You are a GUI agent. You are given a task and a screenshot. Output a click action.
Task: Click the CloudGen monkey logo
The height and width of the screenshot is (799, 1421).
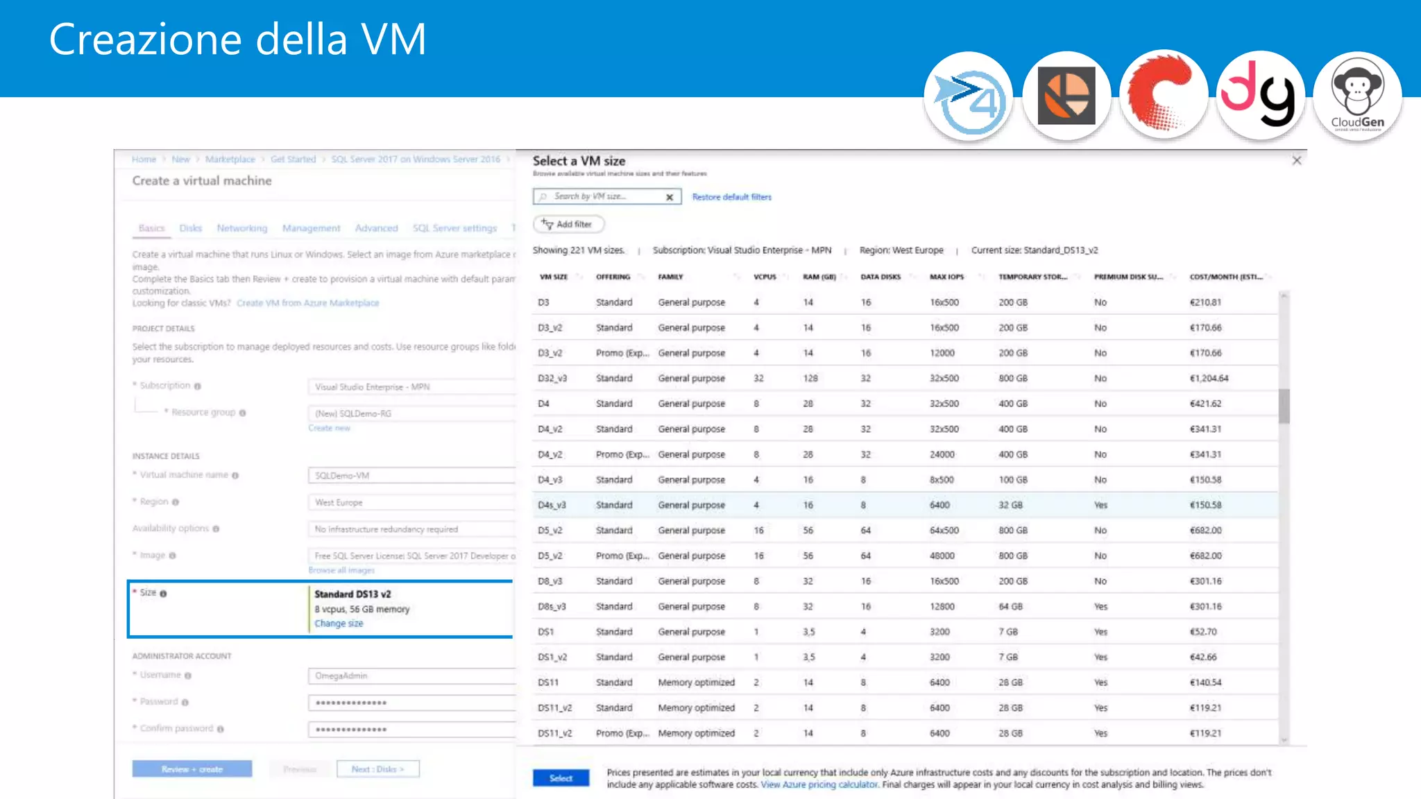(x=1357, y=96)
